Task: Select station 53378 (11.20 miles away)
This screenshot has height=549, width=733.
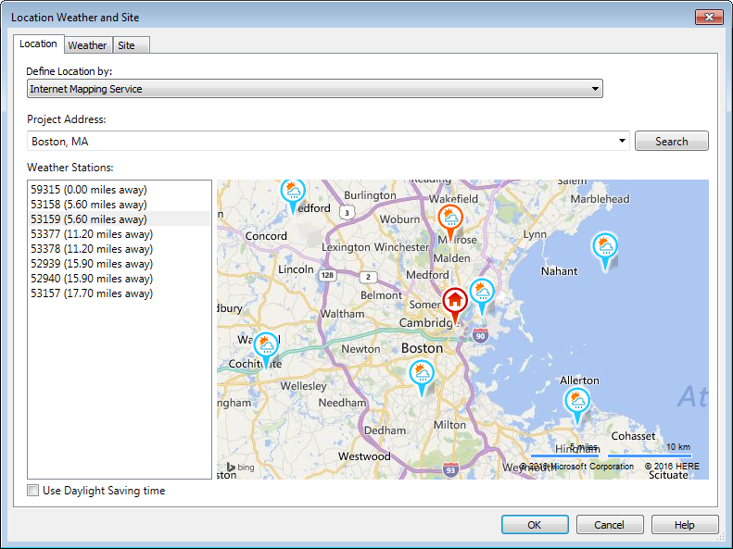Action: point(120,249)
